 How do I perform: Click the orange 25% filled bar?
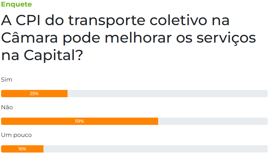[x=34, y=94]
